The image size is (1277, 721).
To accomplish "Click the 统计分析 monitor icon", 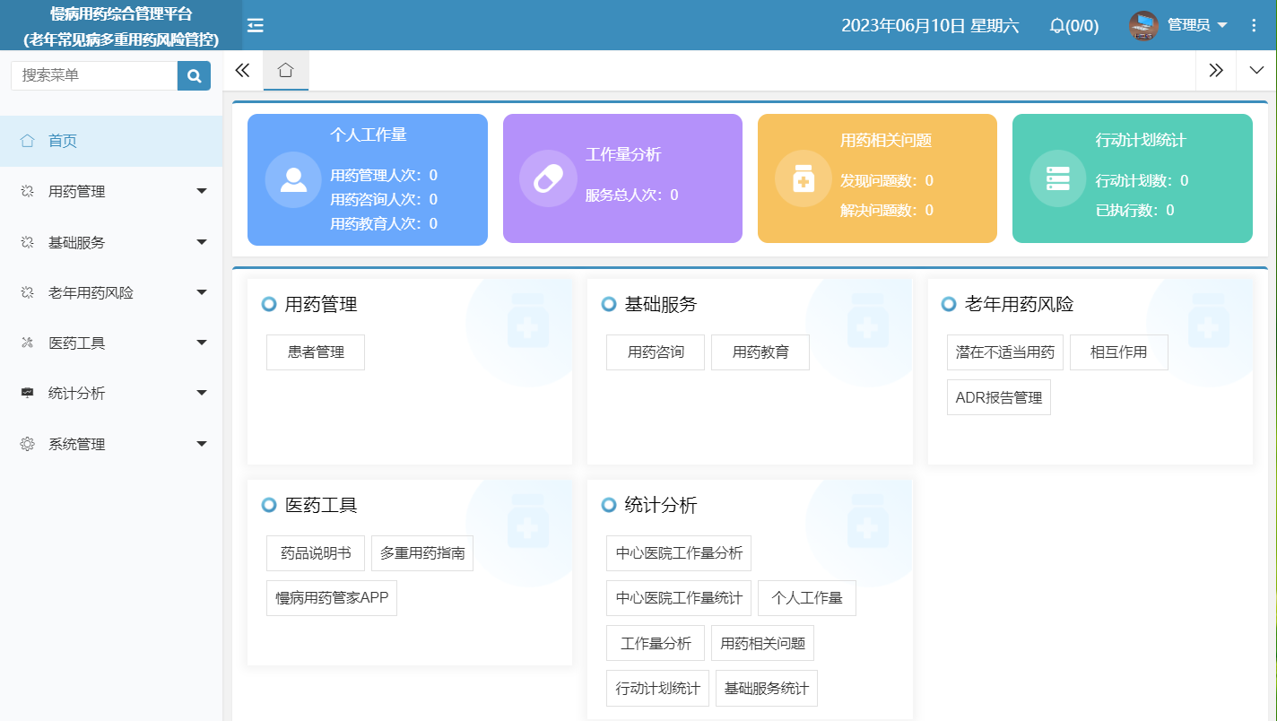I will coord(27,393).
